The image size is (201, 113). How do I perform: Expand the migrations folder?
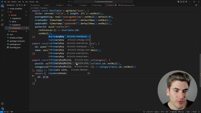15,18
